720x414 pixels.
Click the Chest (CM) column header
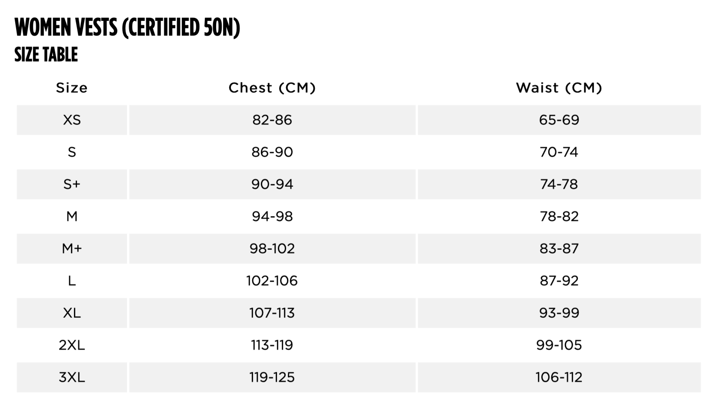coord(272,88)
